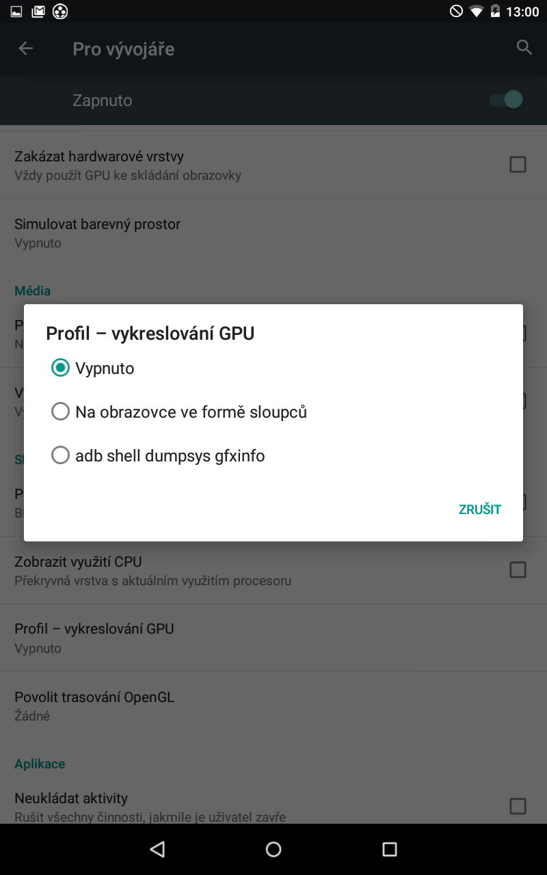
Task: Tap the battery icon in status bar
Action: coord(495,12)
